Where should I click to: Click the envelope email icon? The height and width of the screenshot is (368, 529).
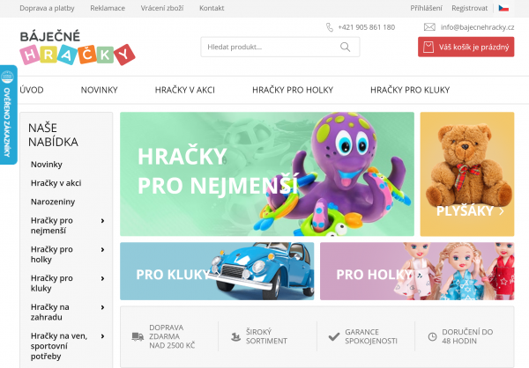coord(429,27)
